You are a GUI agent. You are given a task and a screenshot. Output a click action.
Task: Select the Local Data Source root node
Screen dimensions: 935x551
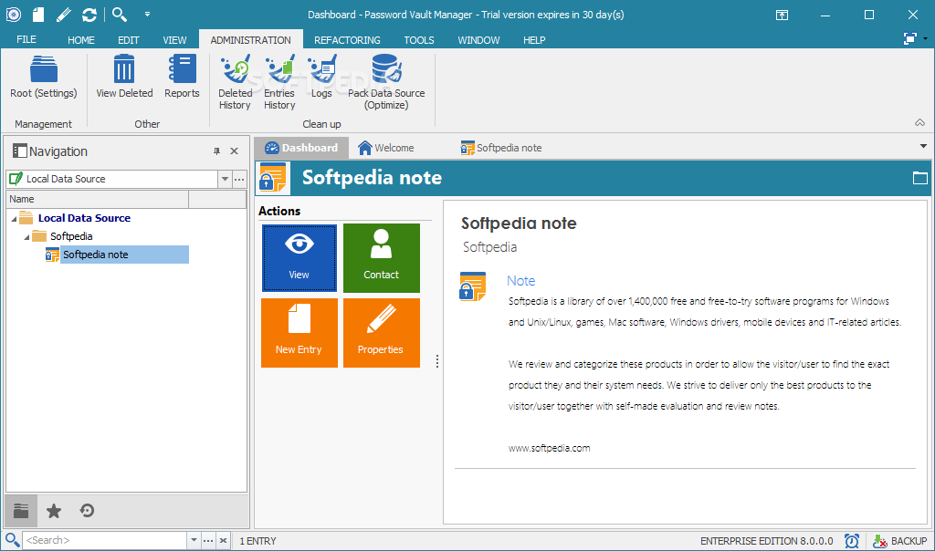click(x=84, y=218)
